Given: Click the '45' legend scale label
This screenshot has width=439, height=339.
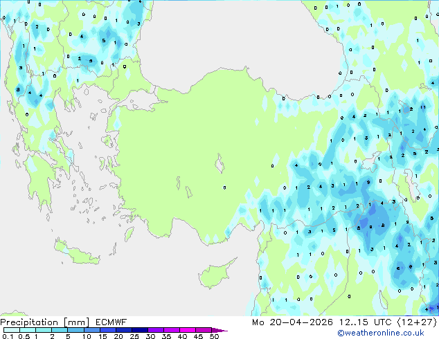Looking at the screenshot, I should (x=198, y=336).
